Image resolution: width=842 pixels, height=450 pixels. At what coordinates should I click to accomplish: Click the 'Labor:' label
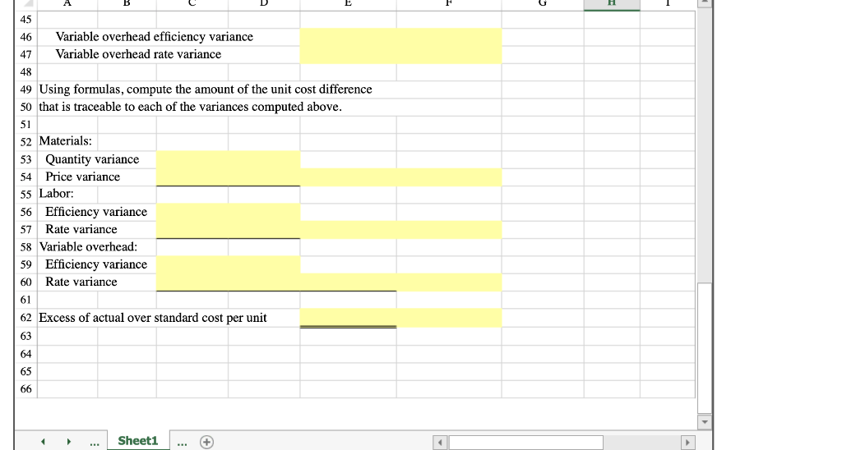[x=57, y=194]
